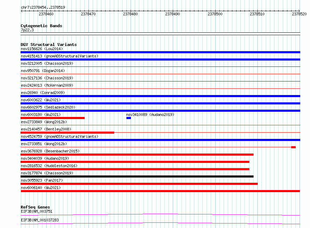Select the red bar of esv3676928
310x228 pixels.
pos(137,155)
